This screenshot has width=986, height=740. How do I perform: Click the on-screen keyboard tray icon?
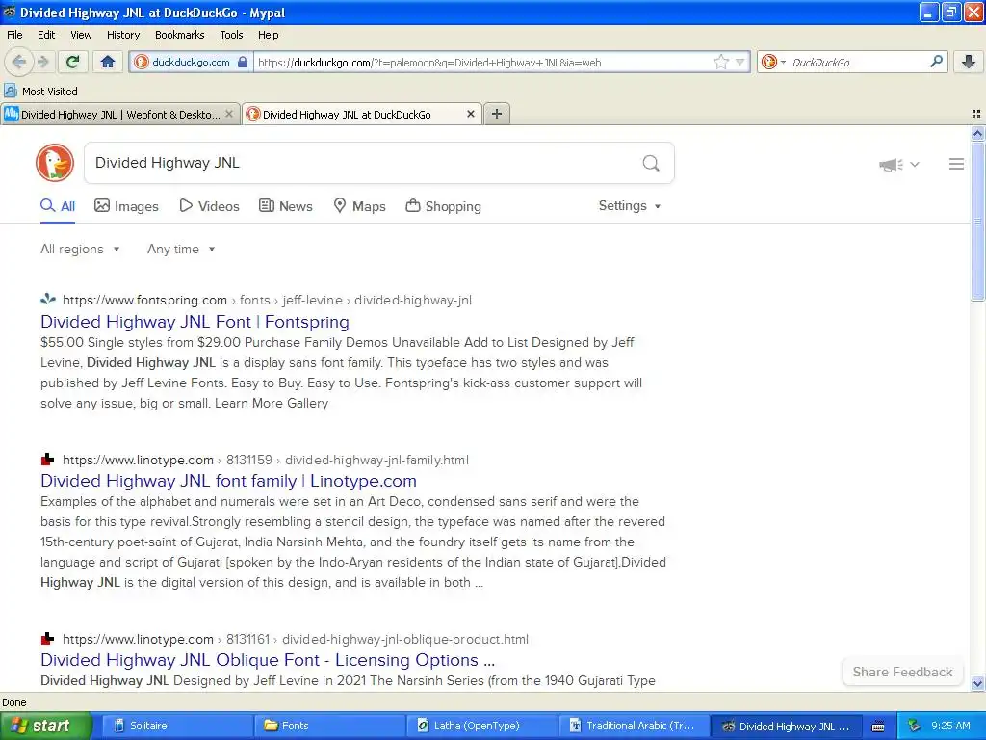click(878, 727)
